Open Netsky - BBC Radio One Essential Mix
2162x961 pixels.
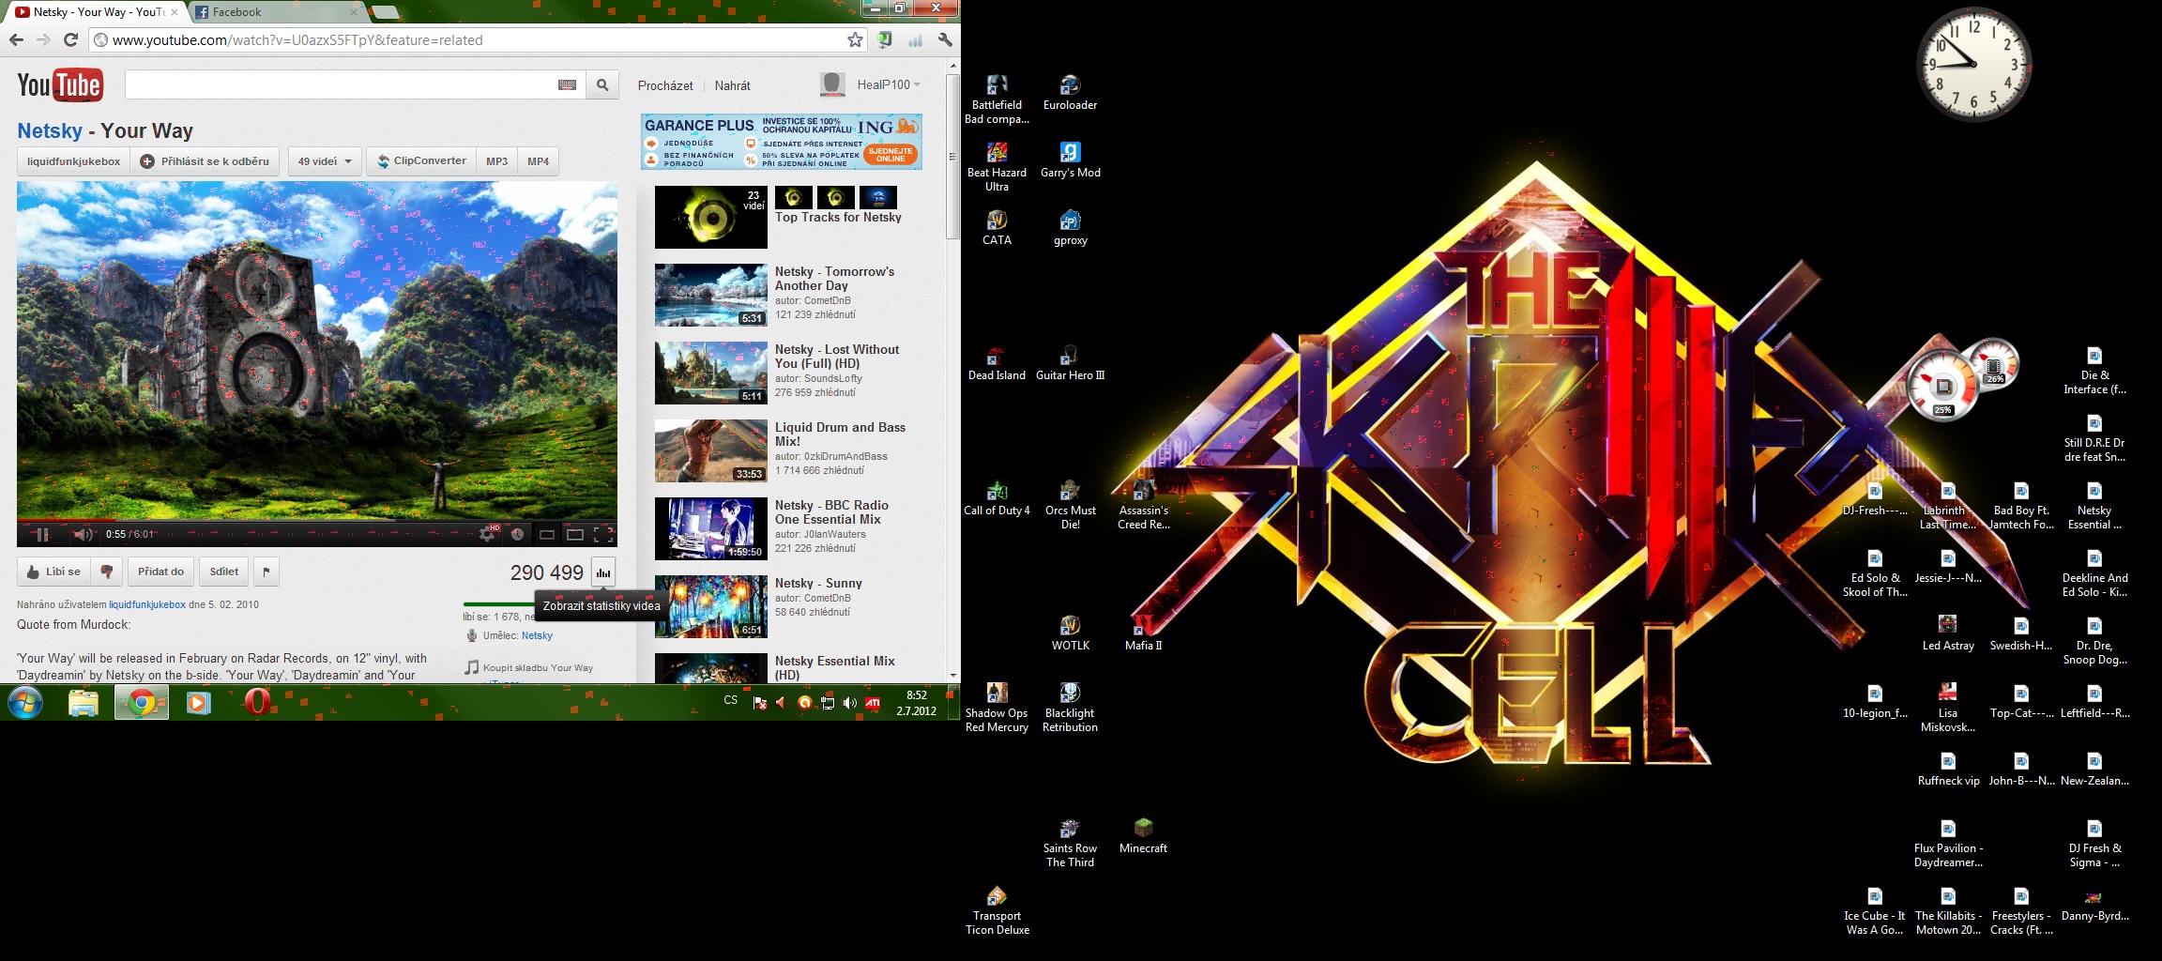tap(831, 511)
